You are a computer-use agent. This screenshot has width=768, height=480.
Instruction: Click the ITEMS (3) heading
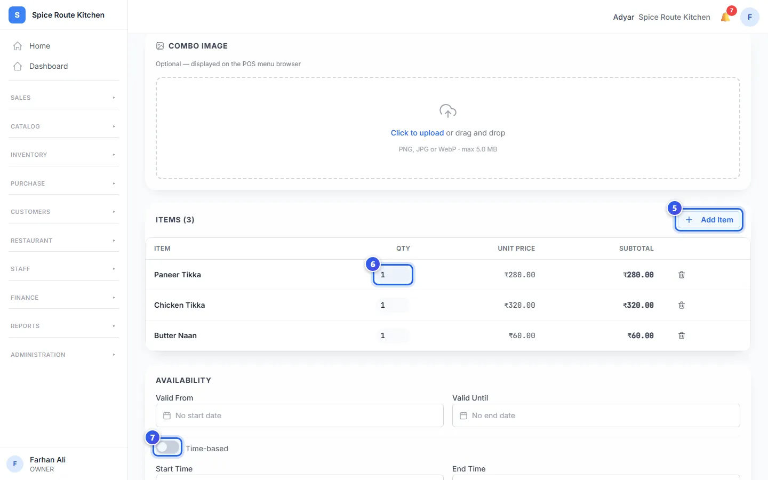175,220
